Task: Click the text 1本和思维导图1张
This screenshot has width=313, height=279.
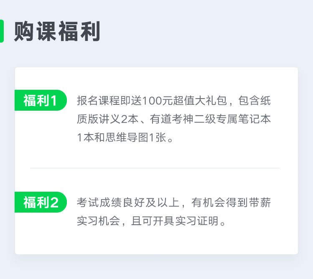Action: [122, 137]
